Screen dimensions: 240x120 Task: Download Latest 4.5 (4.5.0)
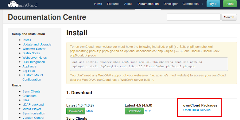(134, 111)
